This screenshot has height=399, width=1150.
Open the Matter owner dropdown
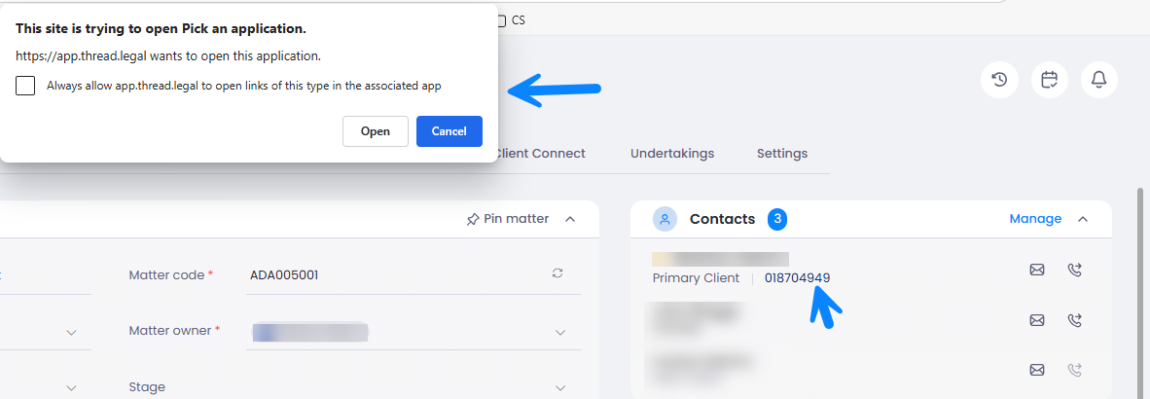point(560,332)
